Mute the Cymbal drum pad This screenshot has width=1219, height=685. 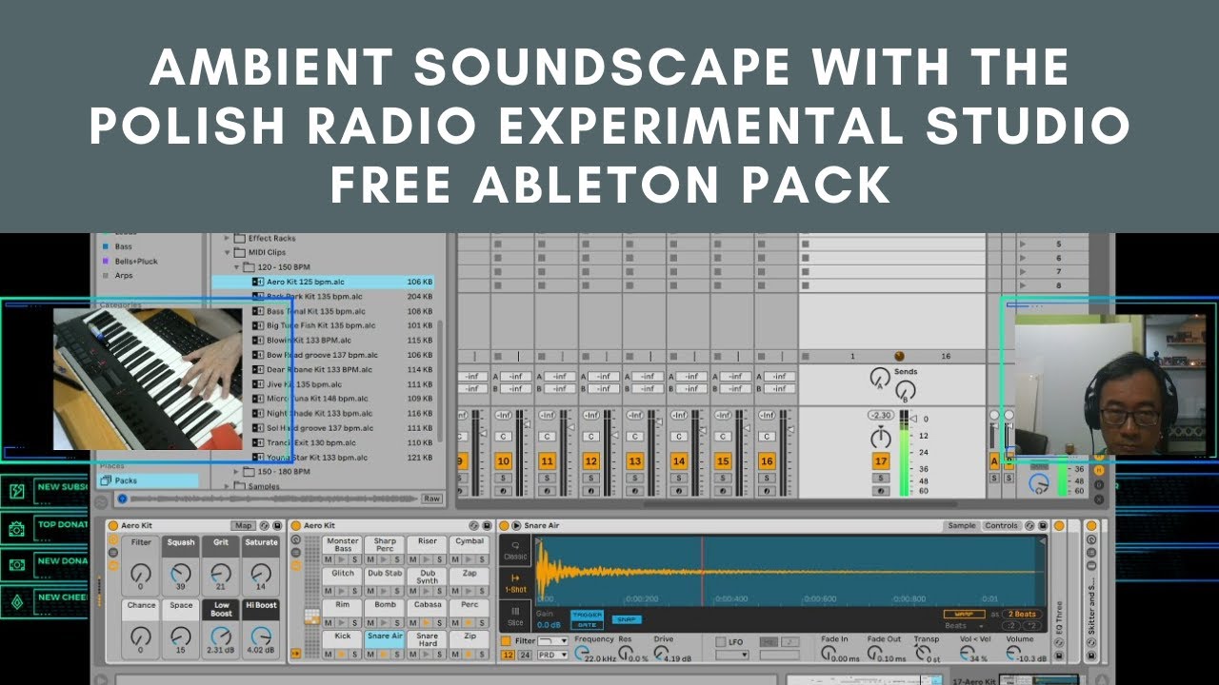[x=455, y=559]
